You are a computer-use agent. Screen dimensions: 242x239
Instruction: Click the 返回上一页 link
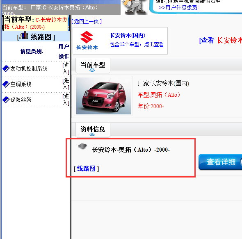(x=87, y=21)
